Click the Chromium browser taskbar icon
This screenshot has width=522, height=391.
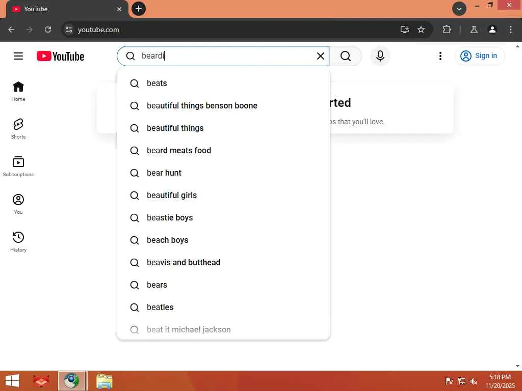coord(71,381)
